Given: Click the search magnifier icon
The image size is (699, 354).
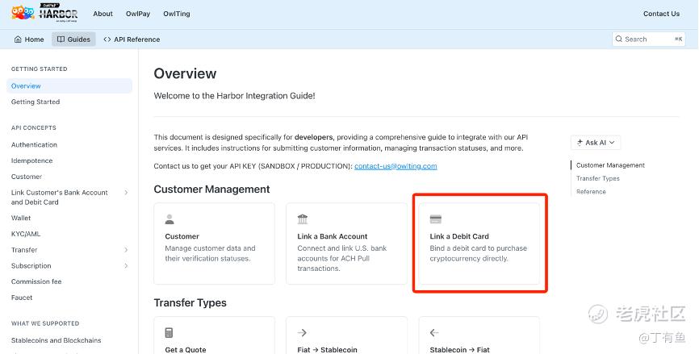Looking at the screenshot, I should pyautogui.click(x=619, y=39).
